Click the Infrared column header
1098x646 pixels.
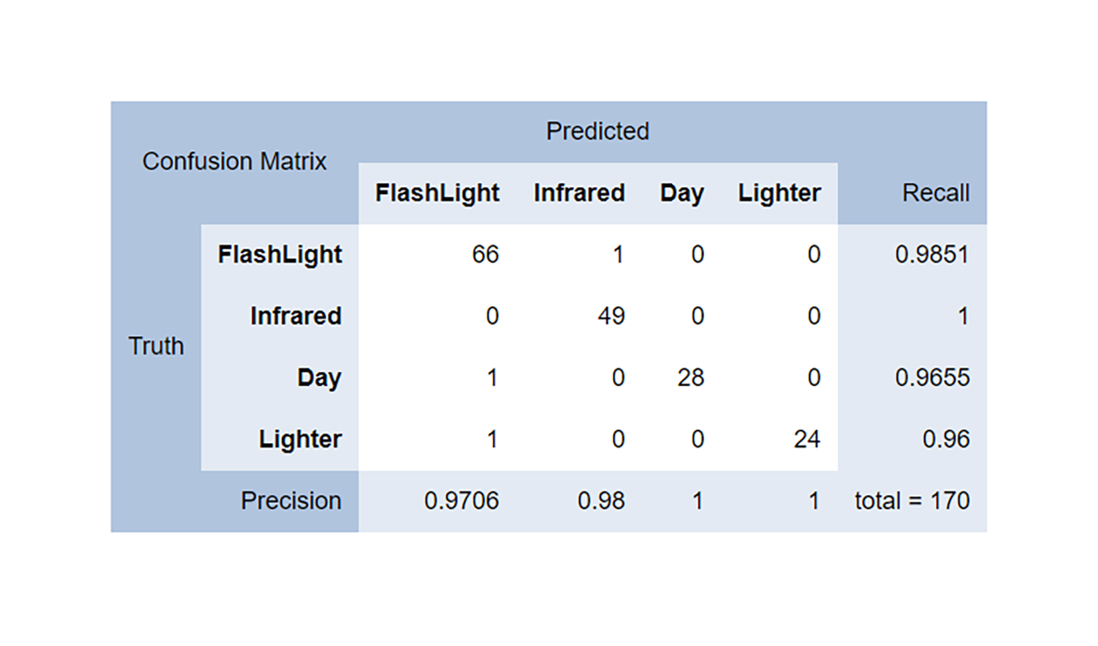tap(579, 193)
